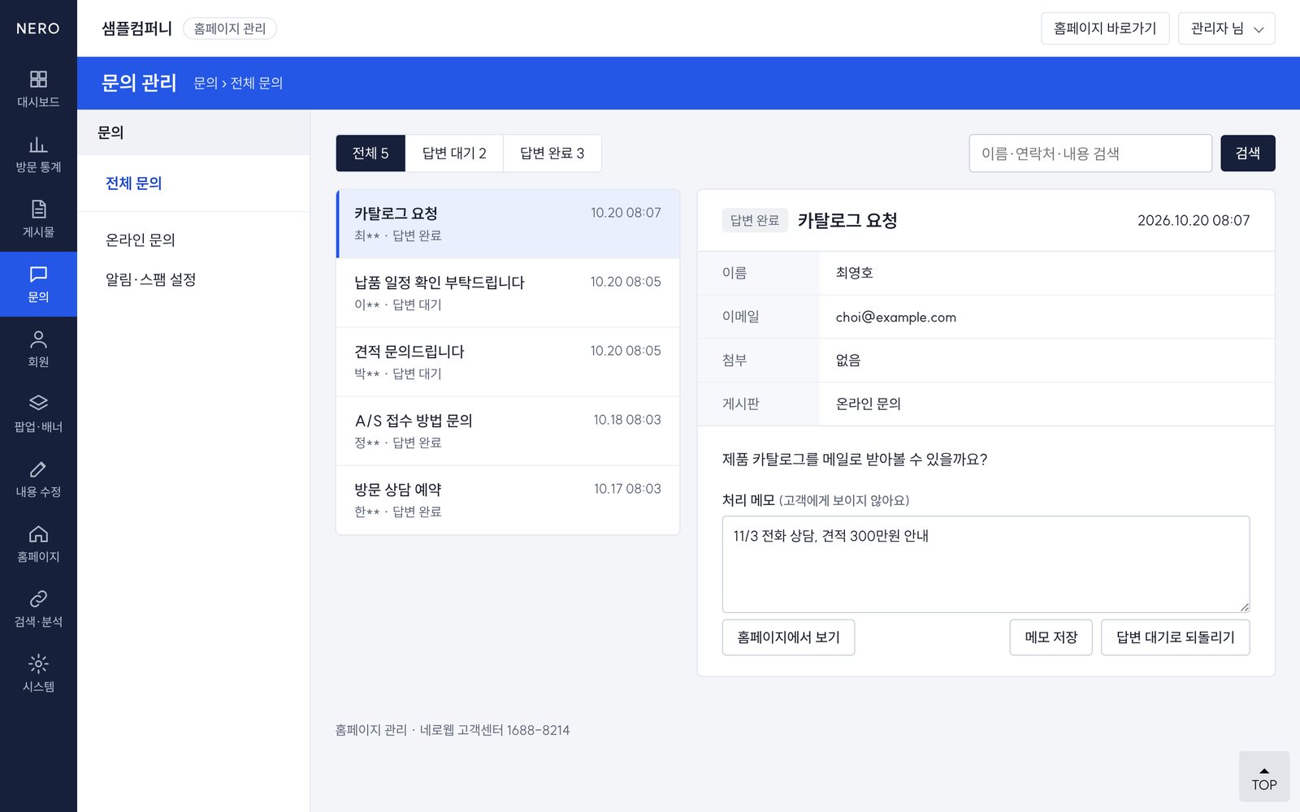Switch to the 답변 대기 2 tab
Image resolution: width=1300 pixels, height=812 pixels.
click(454, 153)
